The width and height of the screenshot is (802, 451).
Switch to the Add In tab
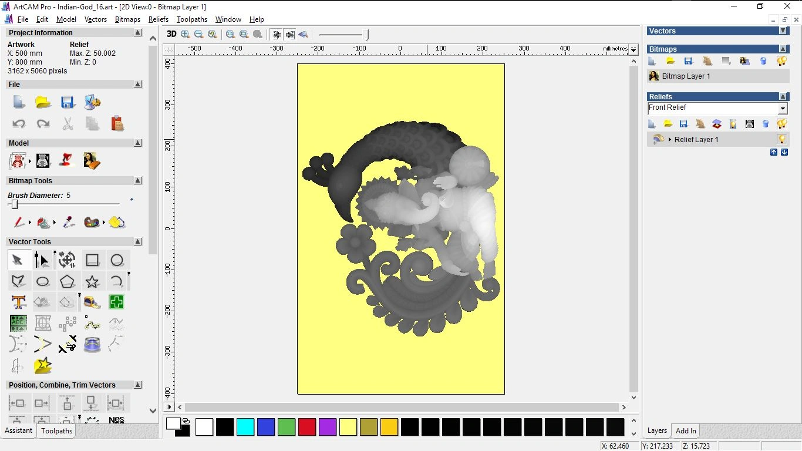click(685, 430)
